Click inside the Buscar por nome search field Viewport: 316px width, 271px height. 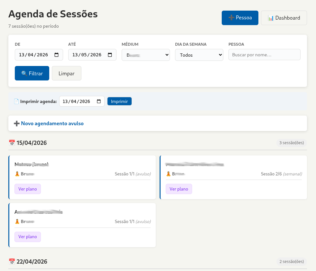click(264, 54)
